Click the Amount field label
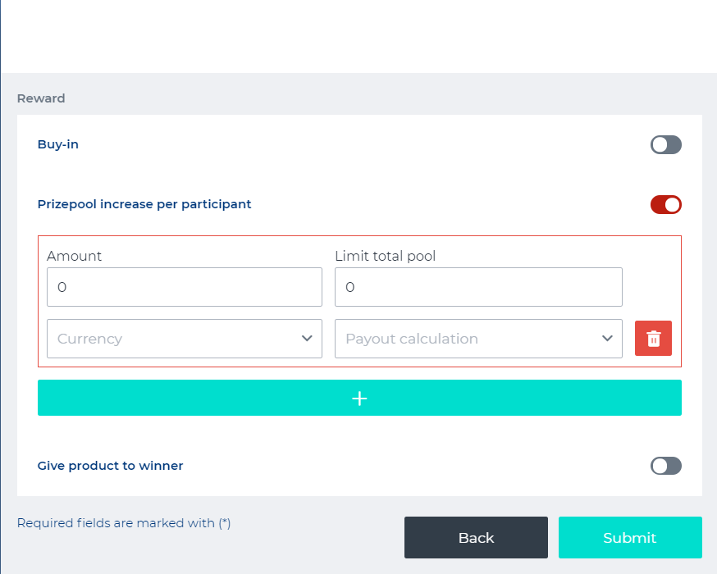 [x=74, y=256]
